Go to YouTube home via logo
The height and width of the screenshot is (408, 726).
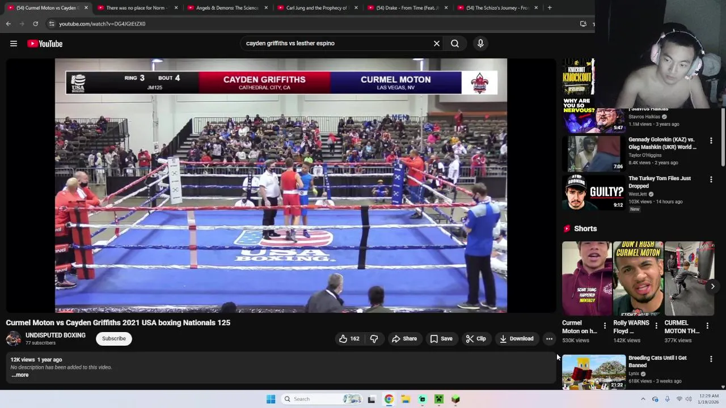click(x=45, y=44)
